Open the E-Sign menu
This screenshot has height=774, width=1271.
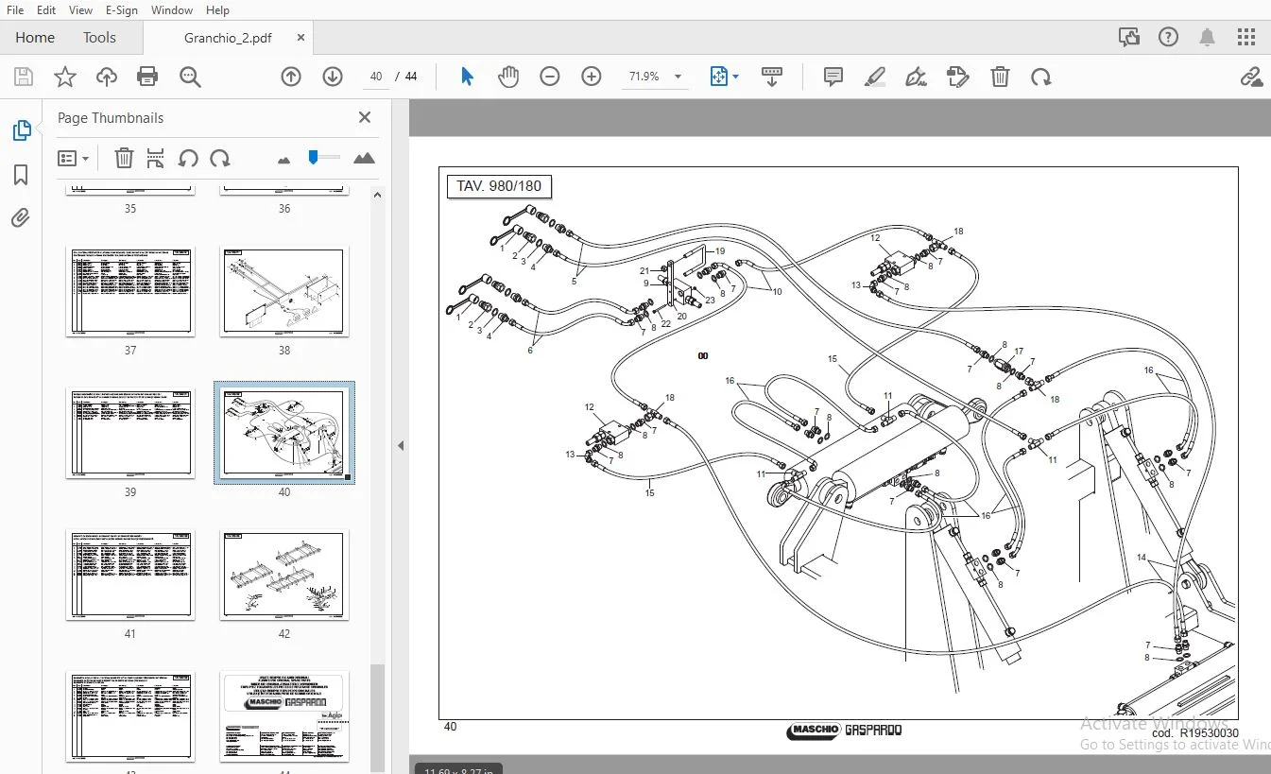coord(122,10)
